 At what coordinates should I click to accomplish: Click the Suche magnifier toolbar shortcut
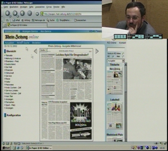[50, 20]
